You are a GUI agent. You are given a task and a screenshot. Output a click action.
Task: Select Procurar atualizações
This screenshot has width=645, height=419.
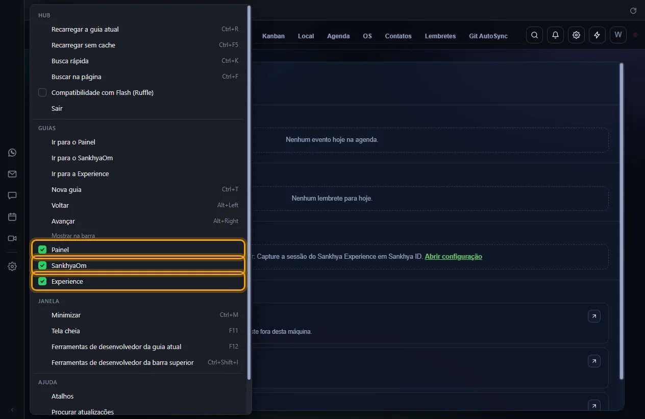point(138,411)
